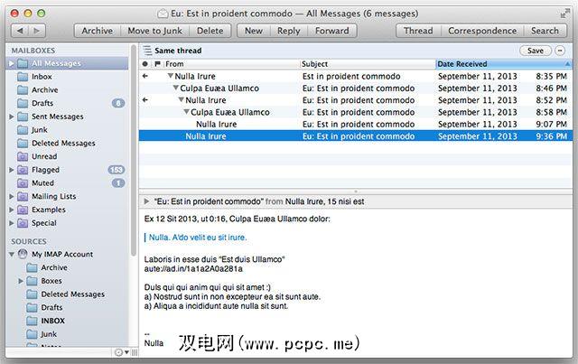This screenshot has width=578, height=364.
Task: Select the highlighted message at 9:36 PM
Action: 355,136
